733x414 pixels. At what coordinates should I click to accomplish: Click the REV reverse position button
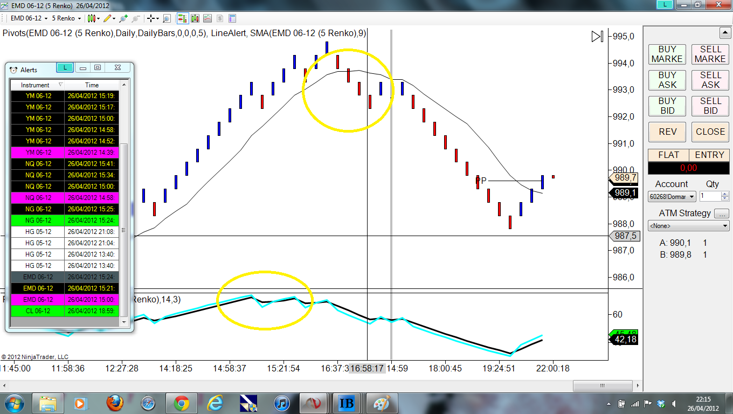(667, 132)
